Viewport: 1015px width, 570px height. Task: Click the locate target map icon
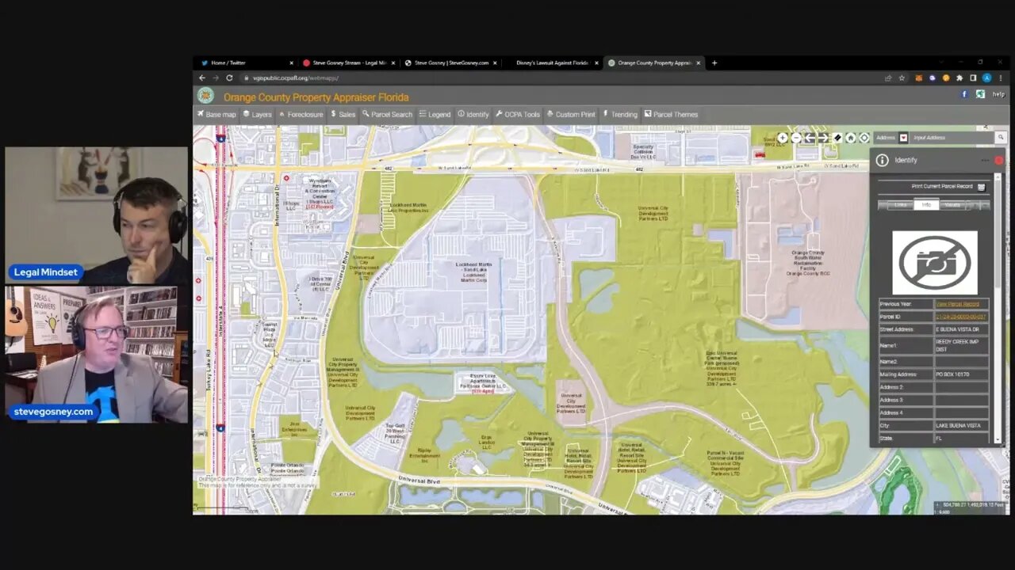click(864, 138)
